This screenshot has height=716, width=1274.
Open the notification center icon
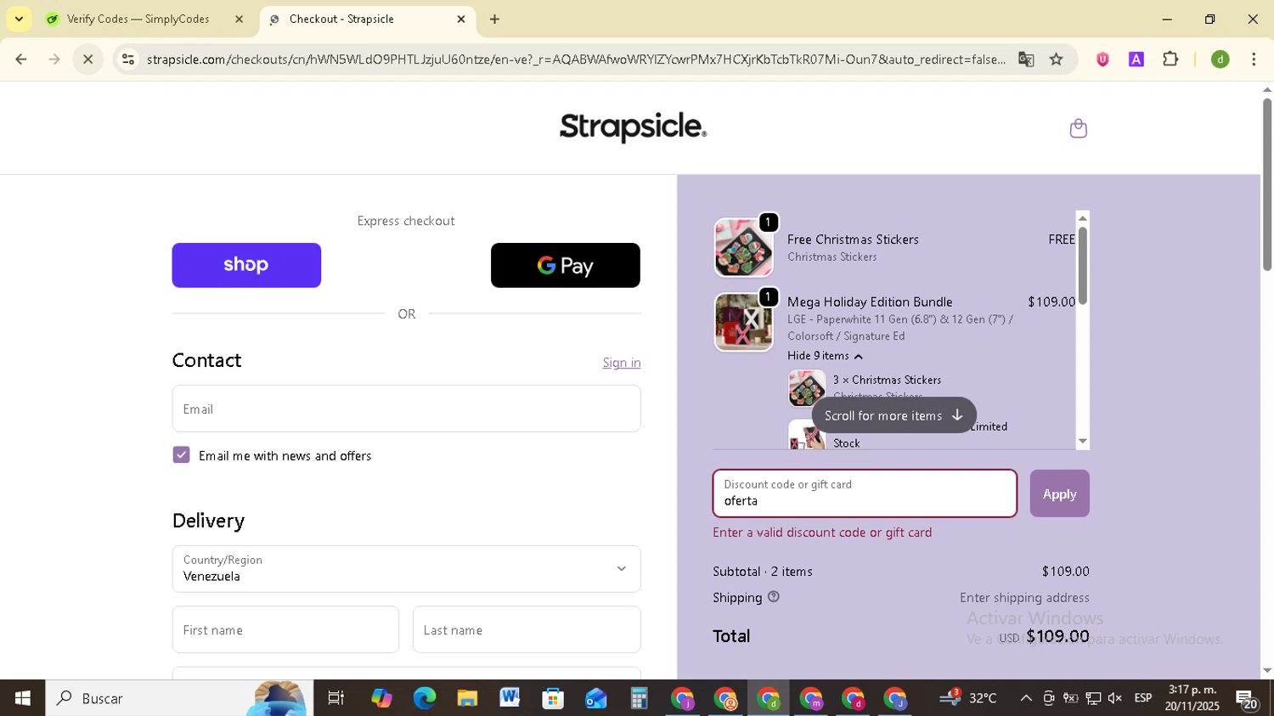click(1248, 700)
